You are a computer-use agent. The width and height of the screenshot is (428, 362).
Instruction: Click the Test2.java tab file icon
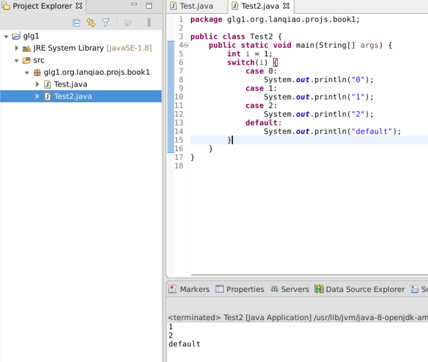click(235, 6)
